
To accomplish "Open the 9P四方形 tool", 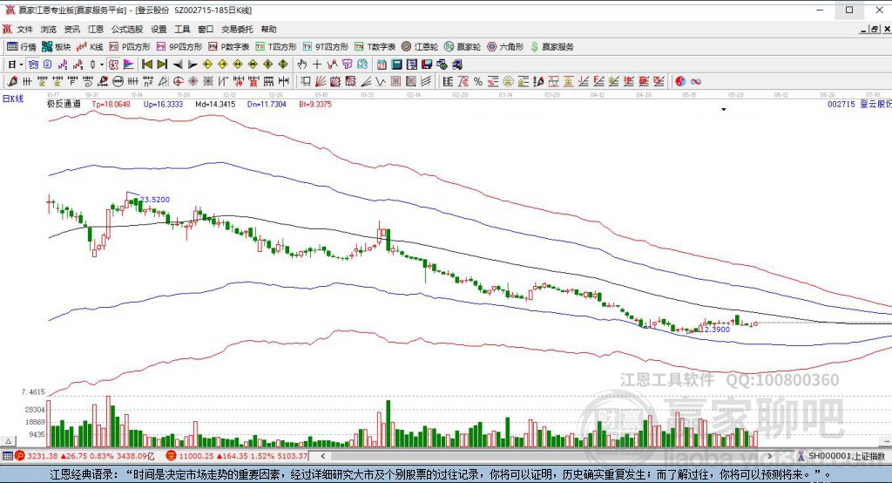I will click(x=179, y=47).
